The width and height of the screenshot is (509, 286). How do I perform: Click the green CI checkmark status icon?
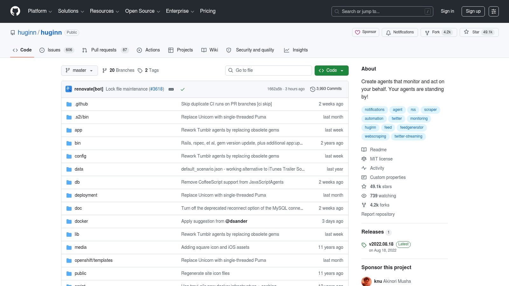coord(183,89)
